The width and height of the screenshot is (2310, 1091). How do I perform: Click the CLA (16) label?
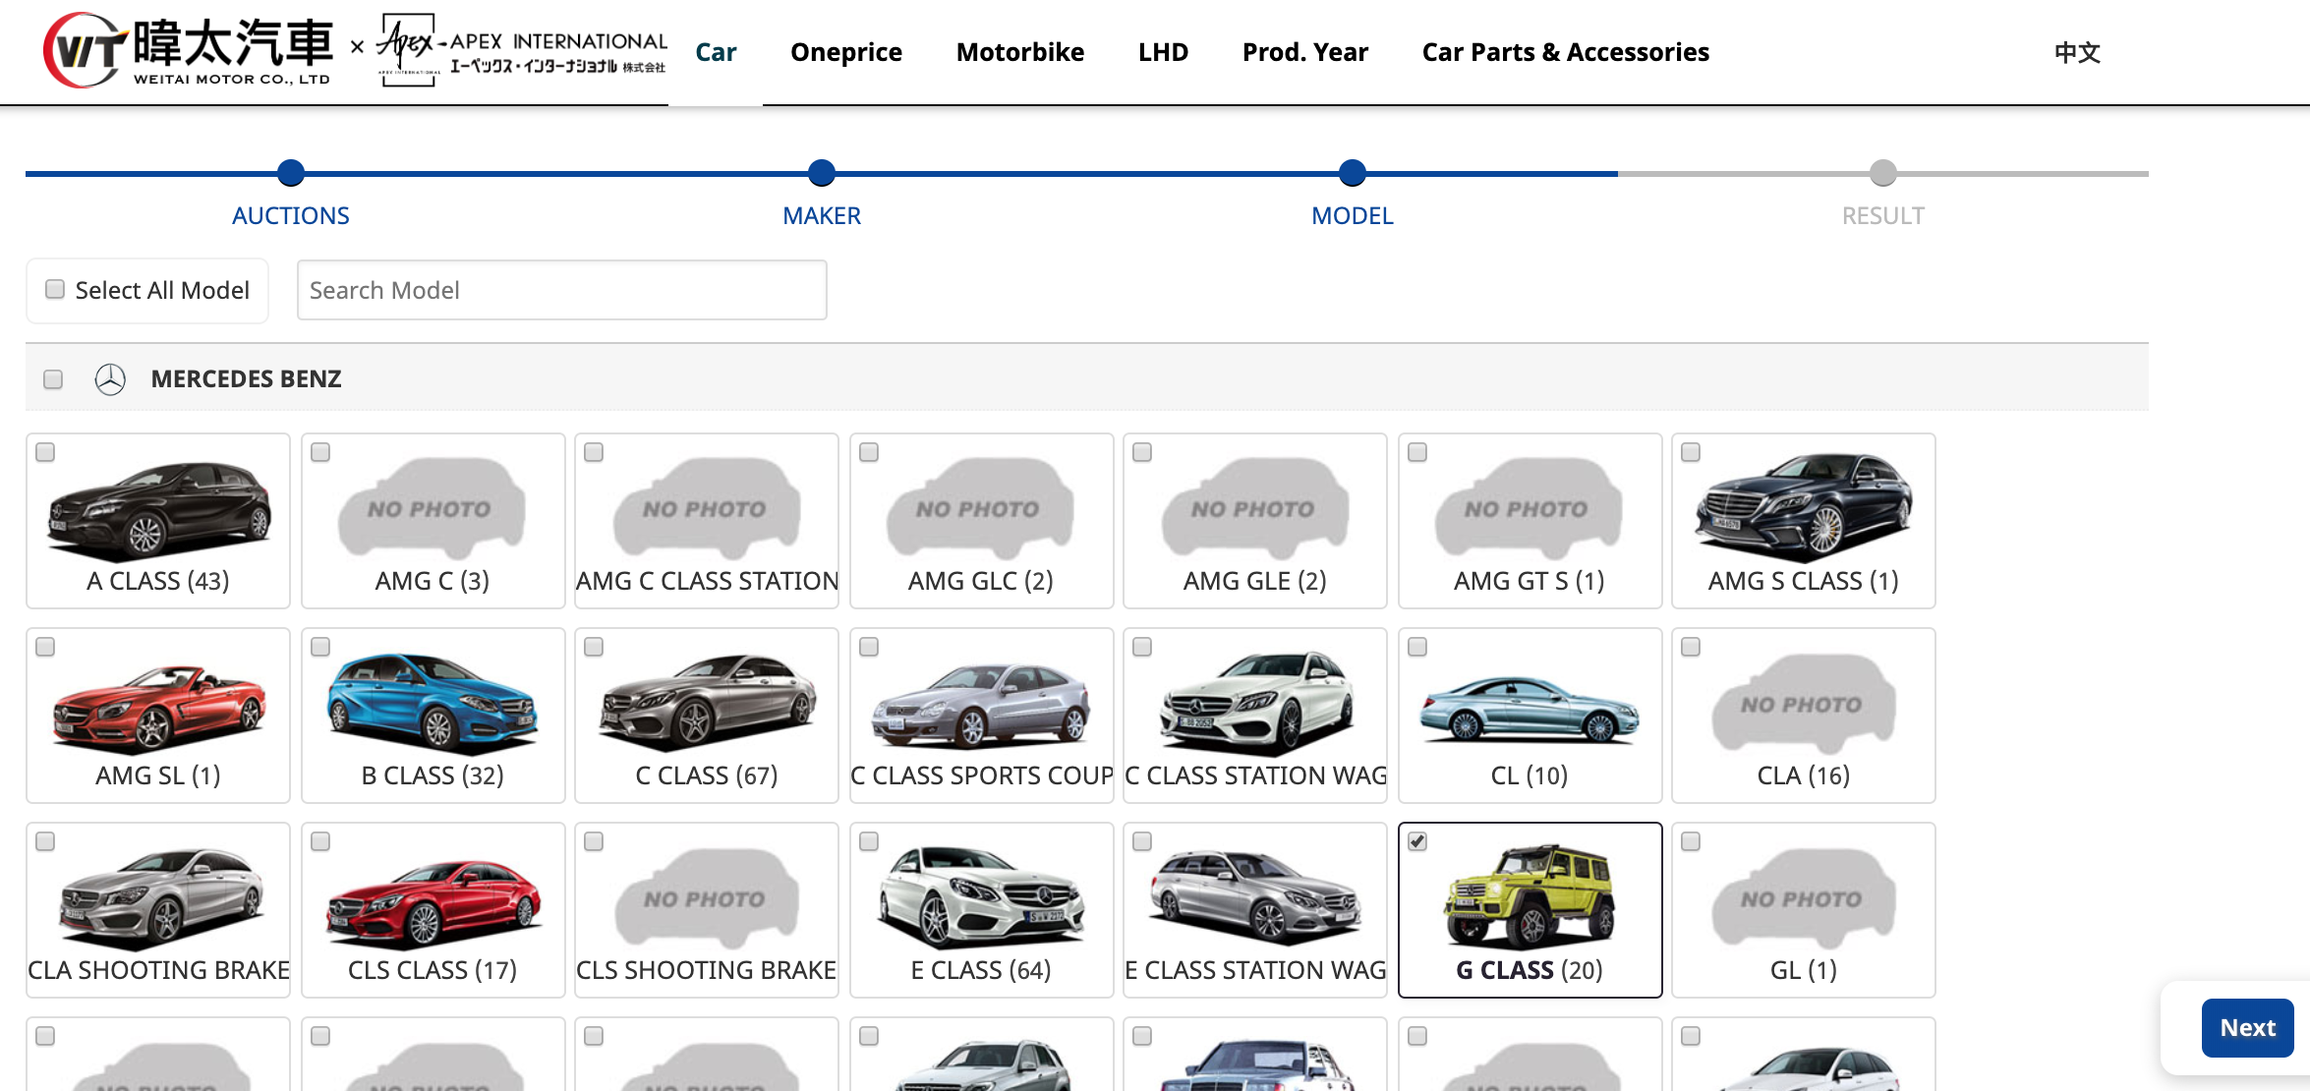click(1804, 775)
